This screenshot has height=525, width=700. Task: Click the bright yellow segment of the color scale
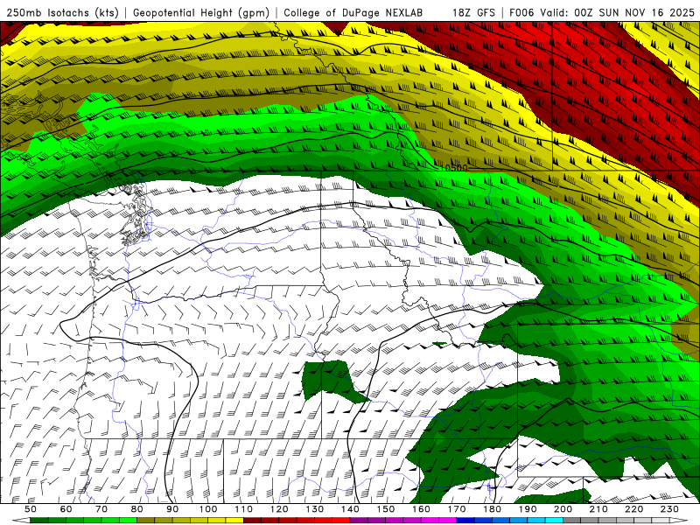(x=234, y=521)
